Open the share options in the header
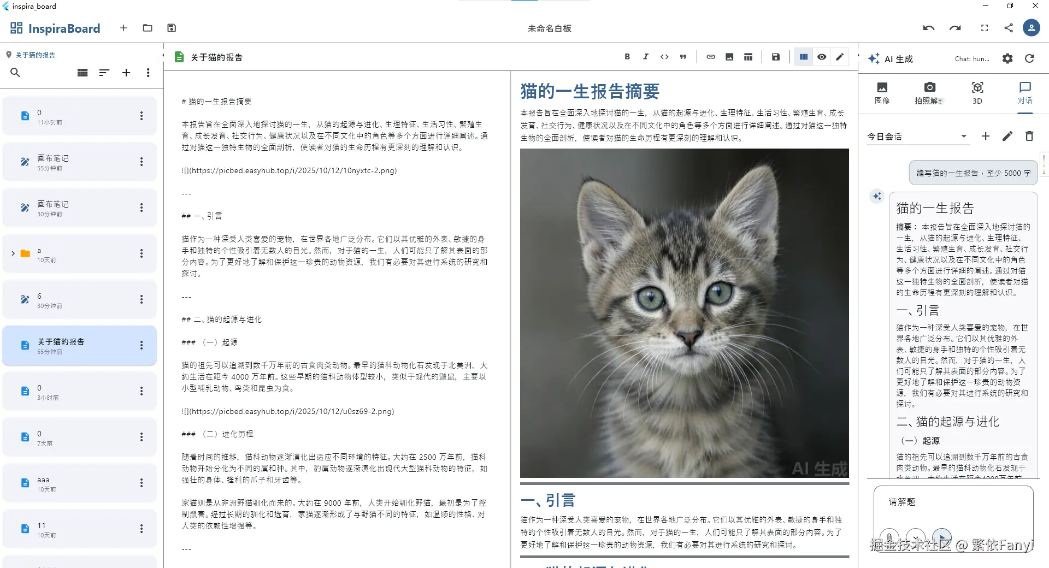 (x=1008, y=28)
